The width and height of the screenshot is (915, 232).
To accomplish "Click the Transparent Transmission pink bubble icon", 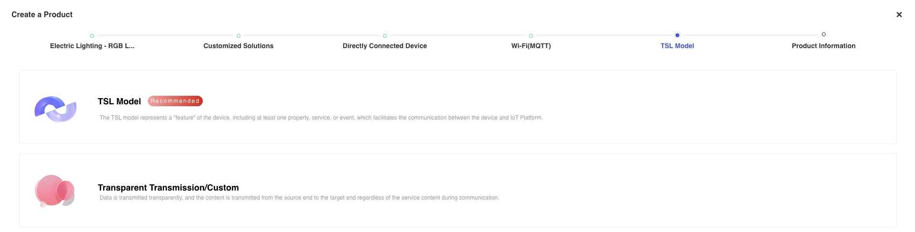I will click(x=55, y=191).
